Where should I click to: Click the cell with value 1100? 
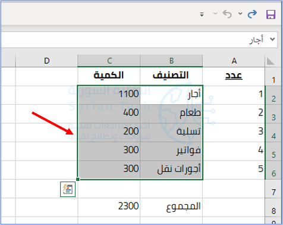click(109, 95)
